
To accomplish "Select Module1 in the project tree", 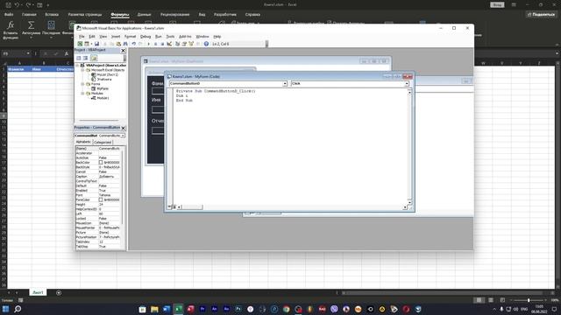I will point(103,98).
